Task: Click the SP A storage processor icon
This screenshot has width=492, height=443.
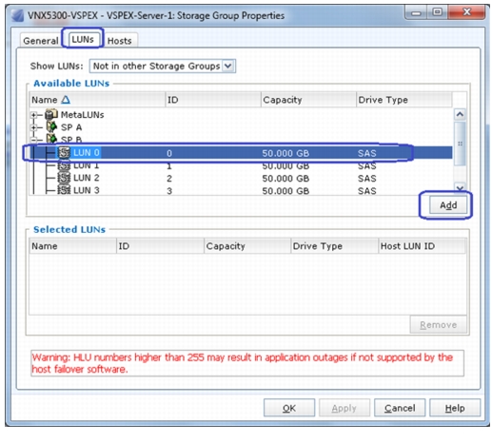Action: point(51,127)
